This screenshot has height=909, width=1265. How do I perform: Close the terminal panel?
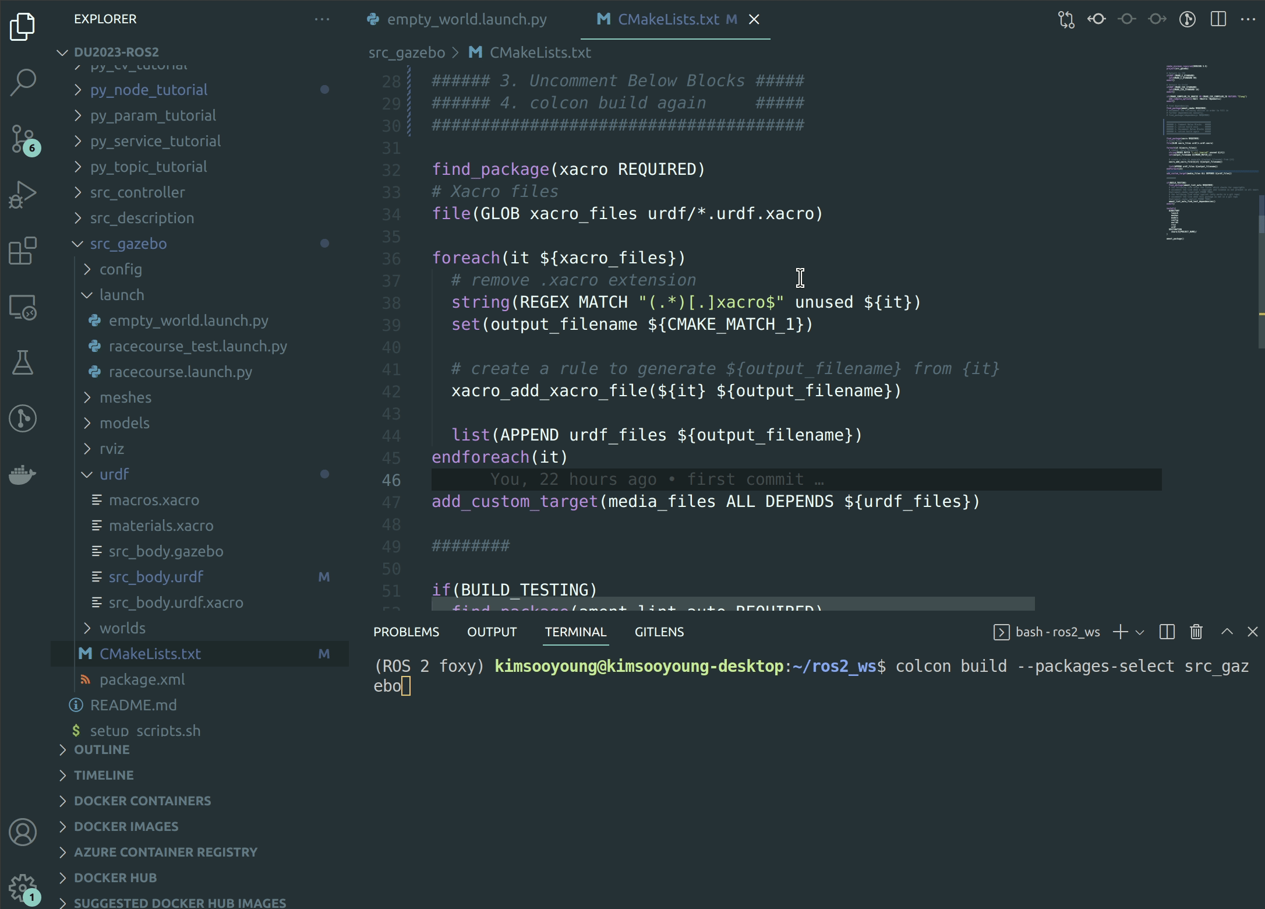coord(1253,632)
